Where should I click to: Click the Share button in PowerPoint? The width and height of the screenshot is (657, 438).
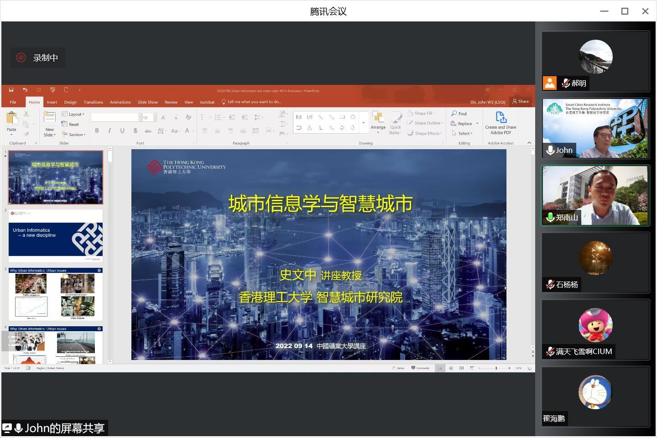coord(521,101)
